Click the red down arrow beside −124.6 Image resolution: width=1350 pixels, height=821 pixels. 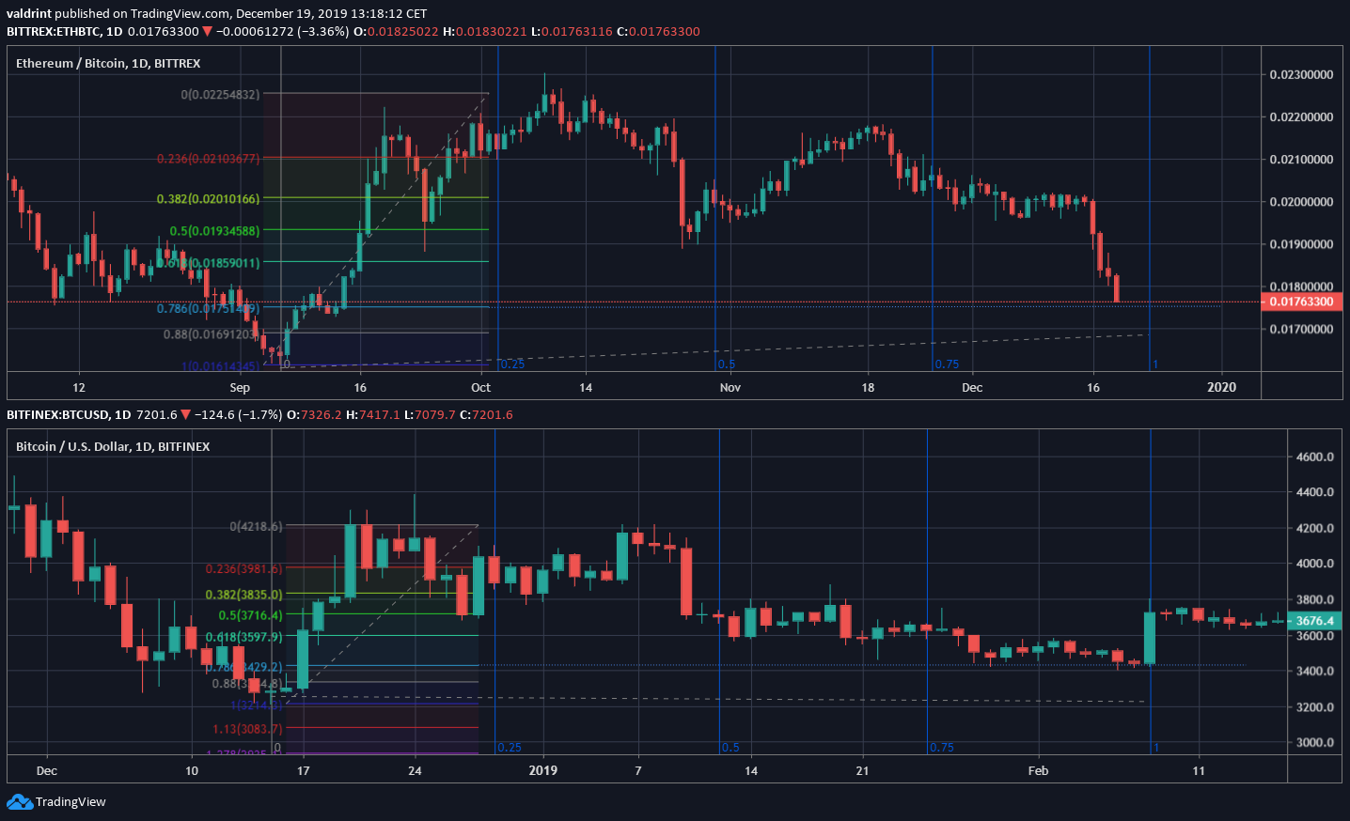[x=185, y=414]
